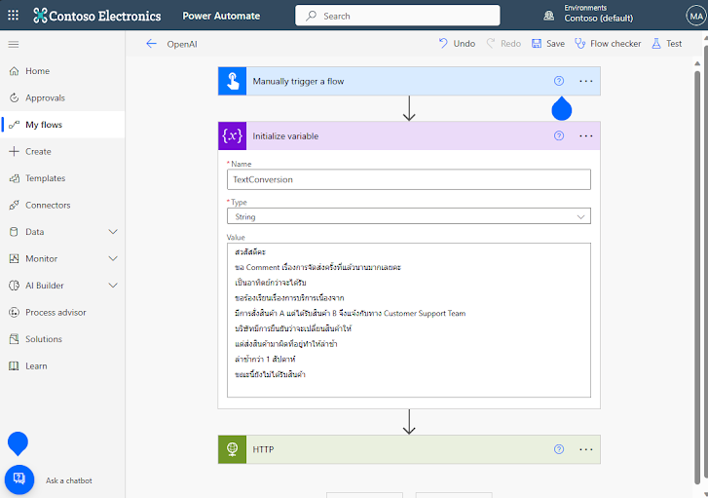Click Redo in the command bar
Image resolution: width=708 pixels, height=498 pixels.
(x=503, y=44)
